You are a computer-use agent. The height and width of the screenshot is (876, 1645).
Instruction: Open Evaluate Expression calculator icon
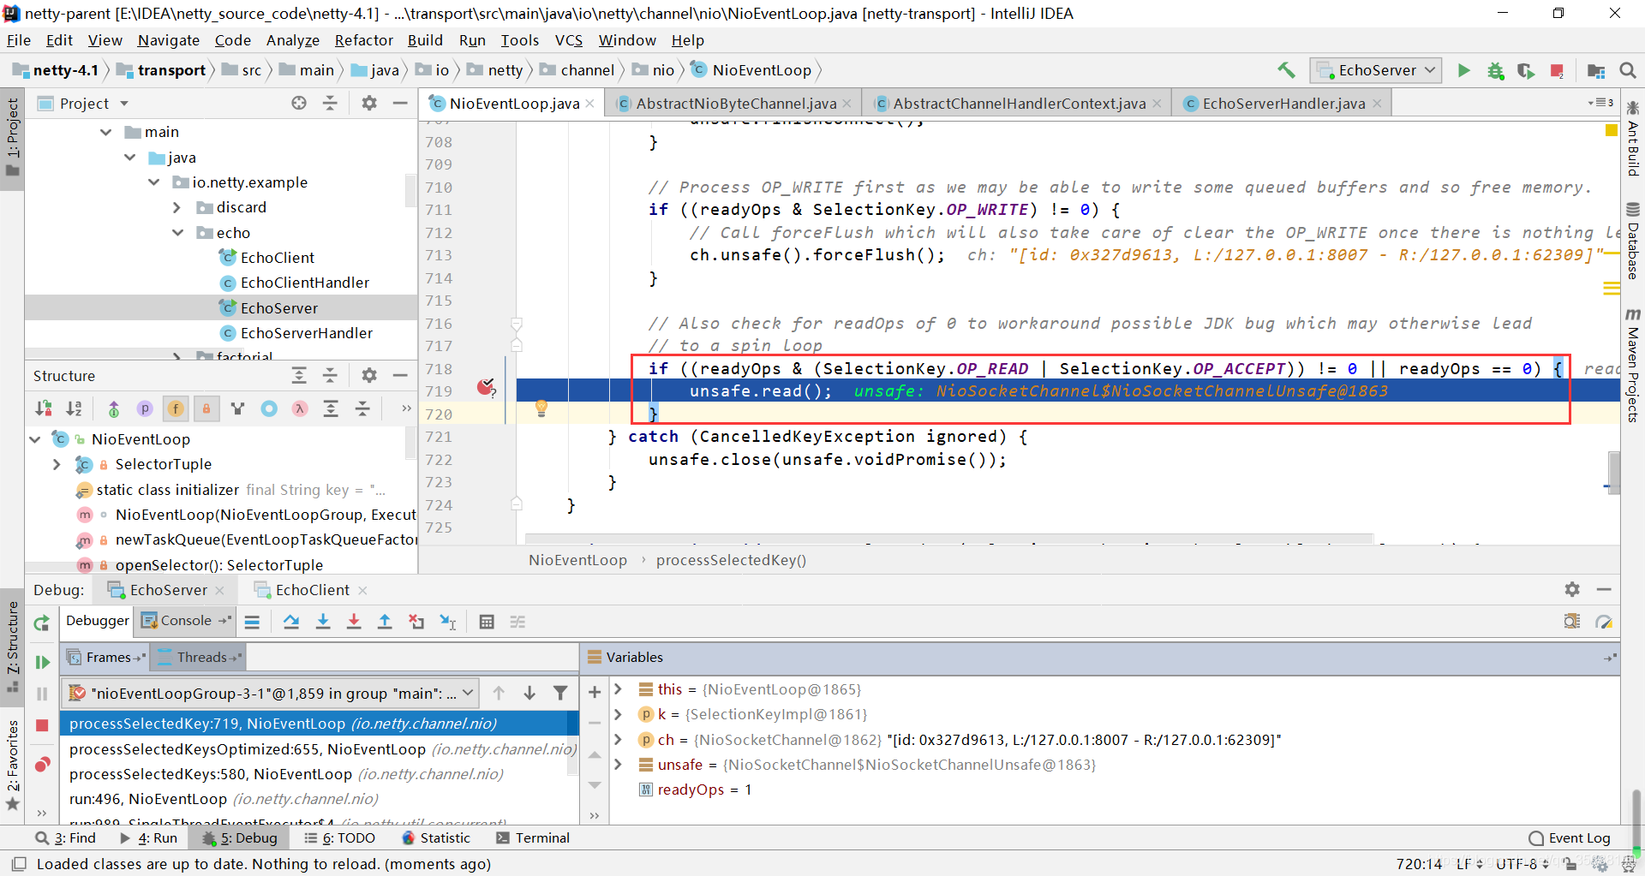[487, 622]
